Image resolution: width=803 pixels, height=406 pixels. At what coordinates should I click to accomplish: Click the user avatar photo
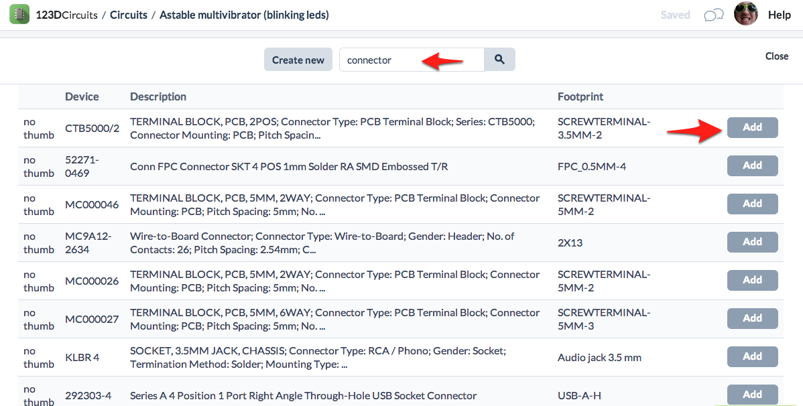point(745,14)
